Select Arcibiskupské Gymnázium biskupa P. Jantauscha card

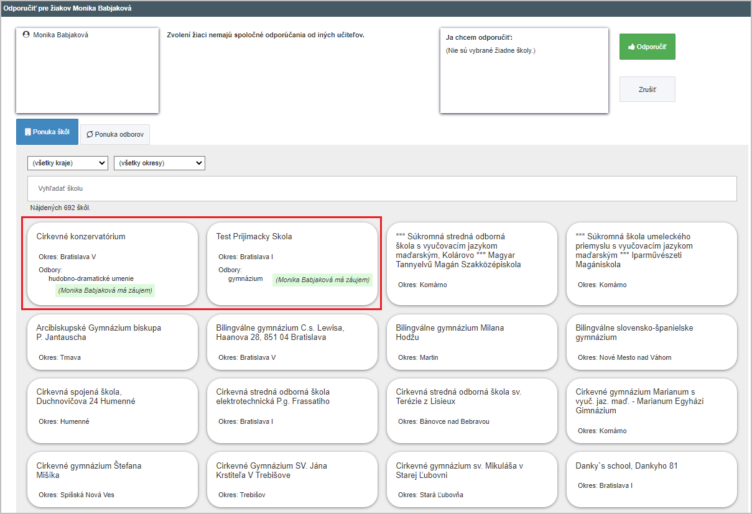[x=113, y=342]
